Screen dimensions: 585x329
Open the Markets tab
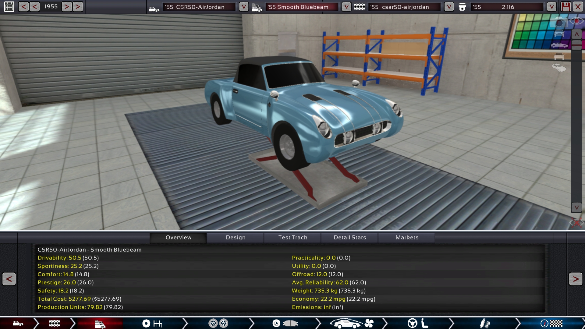pyautogui.click(x=407, y=237)
